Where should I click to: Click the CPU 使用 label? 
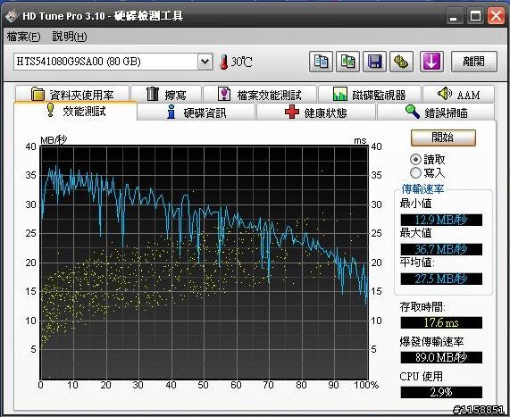tap(422, 376)
